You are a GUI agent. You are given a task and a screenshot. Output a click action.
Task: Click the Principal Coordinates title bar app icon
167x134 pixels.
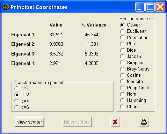click(6, 7)
